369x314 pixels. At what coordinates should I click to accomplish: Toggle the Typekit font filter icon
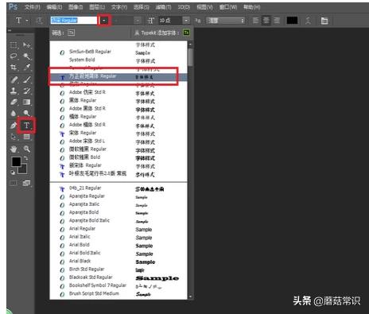coord(71,33)
